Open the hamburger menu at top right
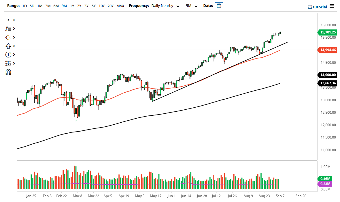 (332, 6)
